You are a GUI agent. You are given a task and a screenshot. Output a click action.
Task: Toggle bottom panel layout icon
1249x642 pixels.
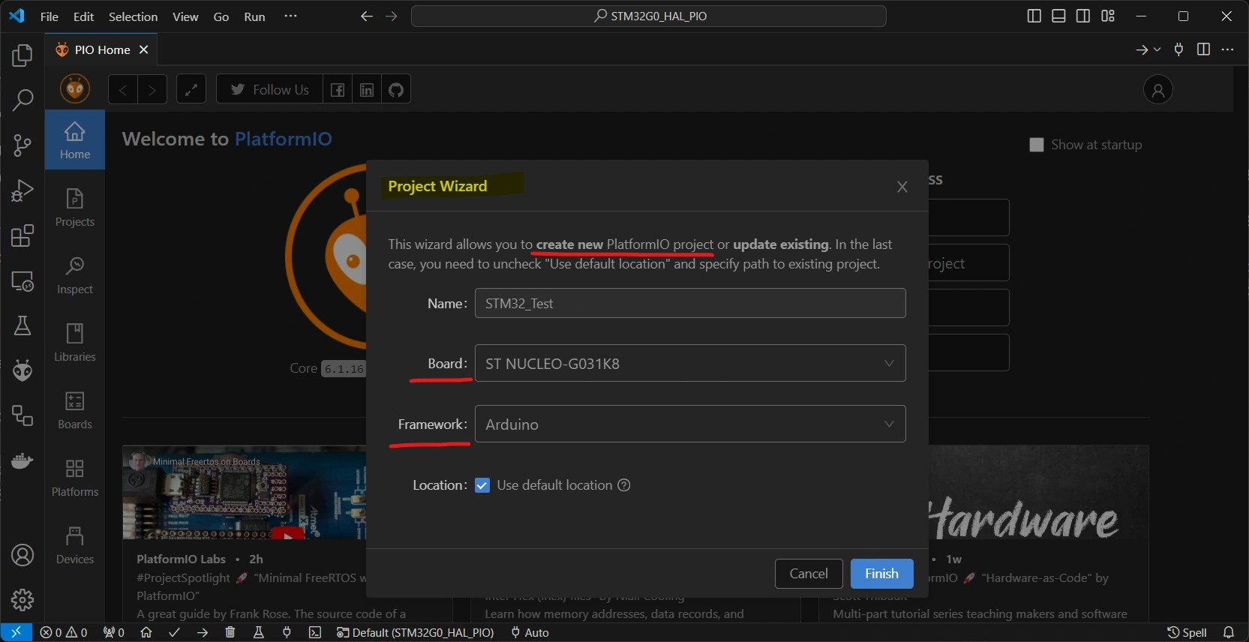click(1058, 16)
